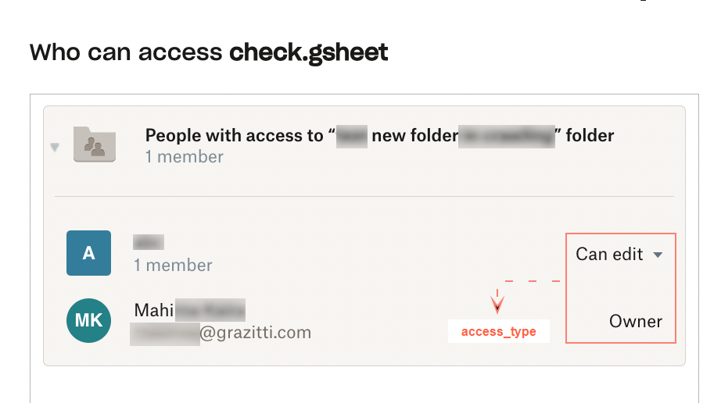Click the bold "check.gsheet" file name
The image size is (721, 403).
click(x=308, y=52)
